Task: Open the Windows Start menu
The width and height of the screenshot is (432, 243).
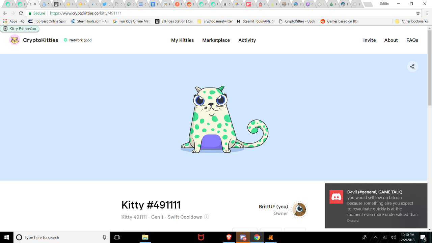Action: pyautogui.click(x=7, y=237)
